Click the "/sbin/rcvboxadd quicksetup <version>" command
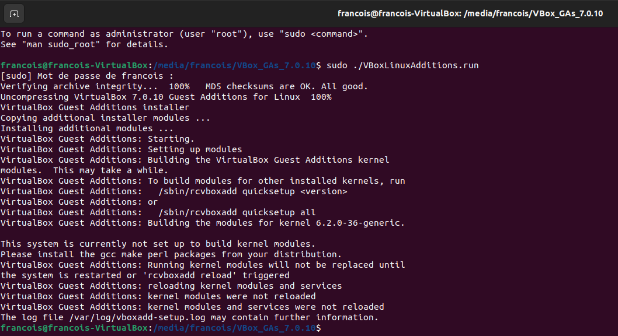 pyautogui.click(x=252, y=191)
